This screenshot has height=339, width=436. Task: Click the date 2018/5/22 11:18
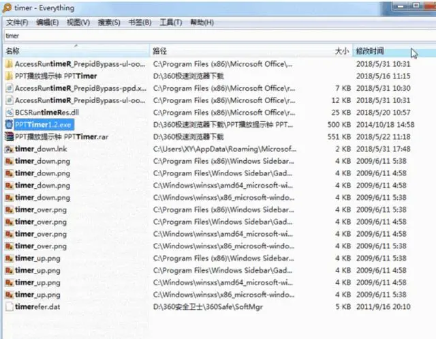pos(383,136)
